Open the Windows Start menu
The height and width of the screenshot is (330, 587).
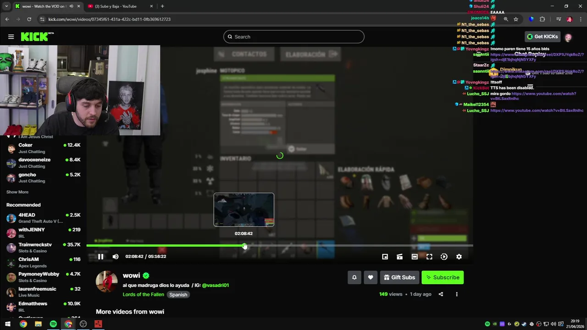click(8, 324)
